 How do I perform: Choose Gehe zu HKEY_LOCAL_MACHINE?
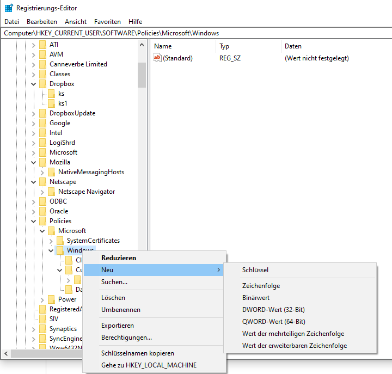[155, 365]
